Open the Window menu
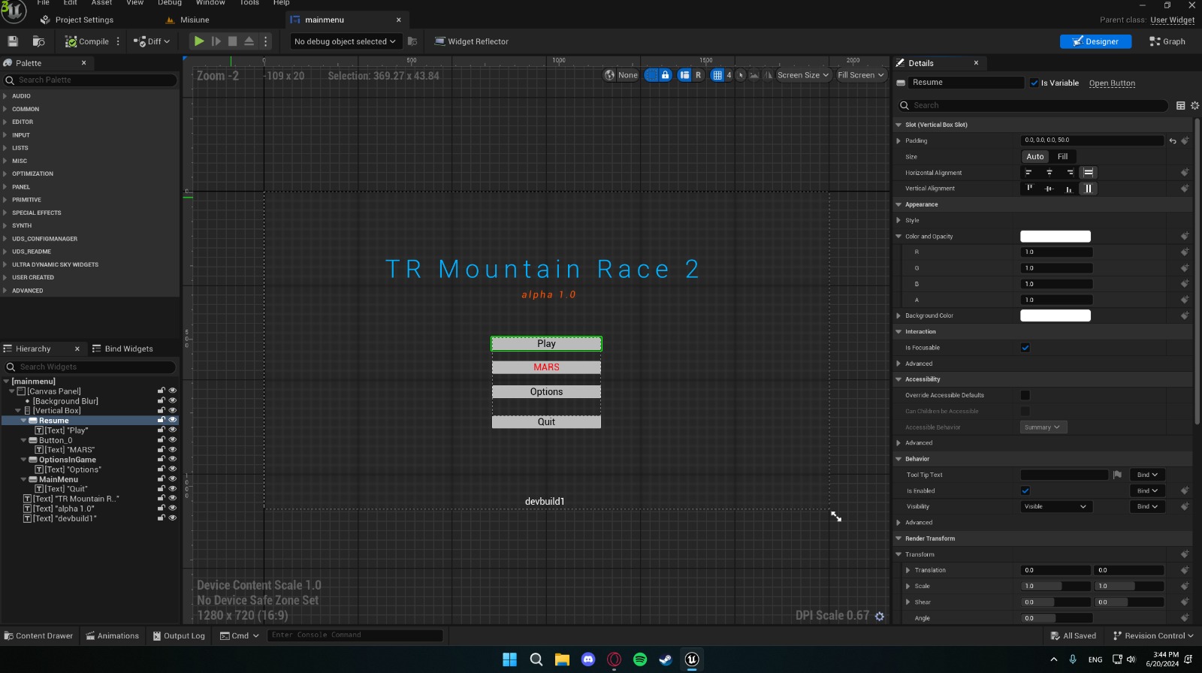 click(x=210, y=3)
